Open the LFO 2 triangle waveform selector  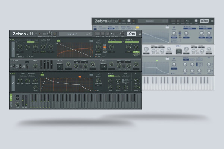click(103, 67)
